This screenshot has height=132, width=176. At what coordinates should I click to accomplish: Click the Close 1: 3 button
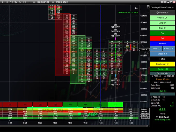(156, 49)
